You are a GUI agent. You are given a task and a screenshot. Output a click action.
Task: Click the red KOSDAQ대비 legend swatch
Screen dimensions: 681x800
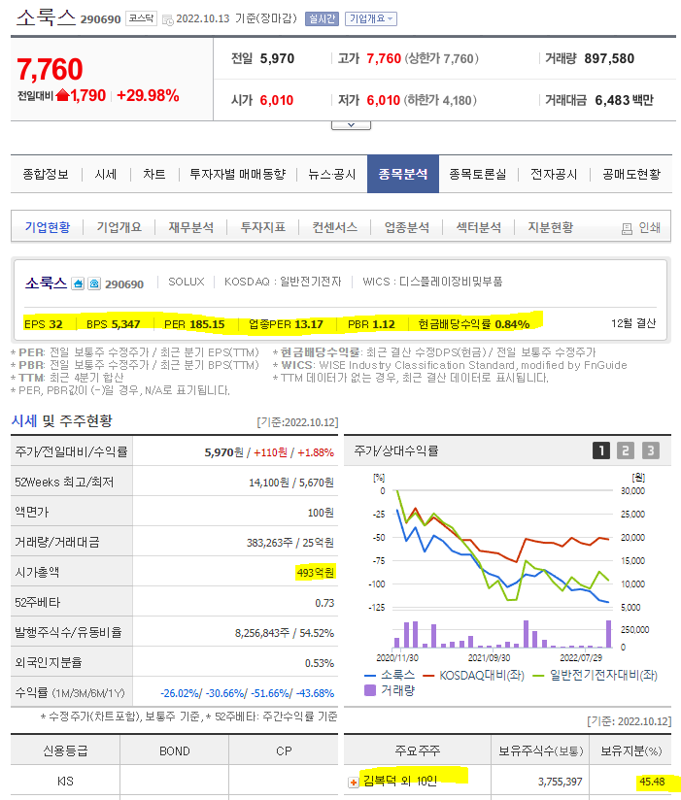(428, 676)
